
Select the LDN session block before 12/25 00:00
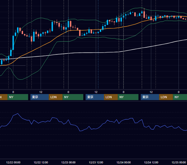(166, 97)
